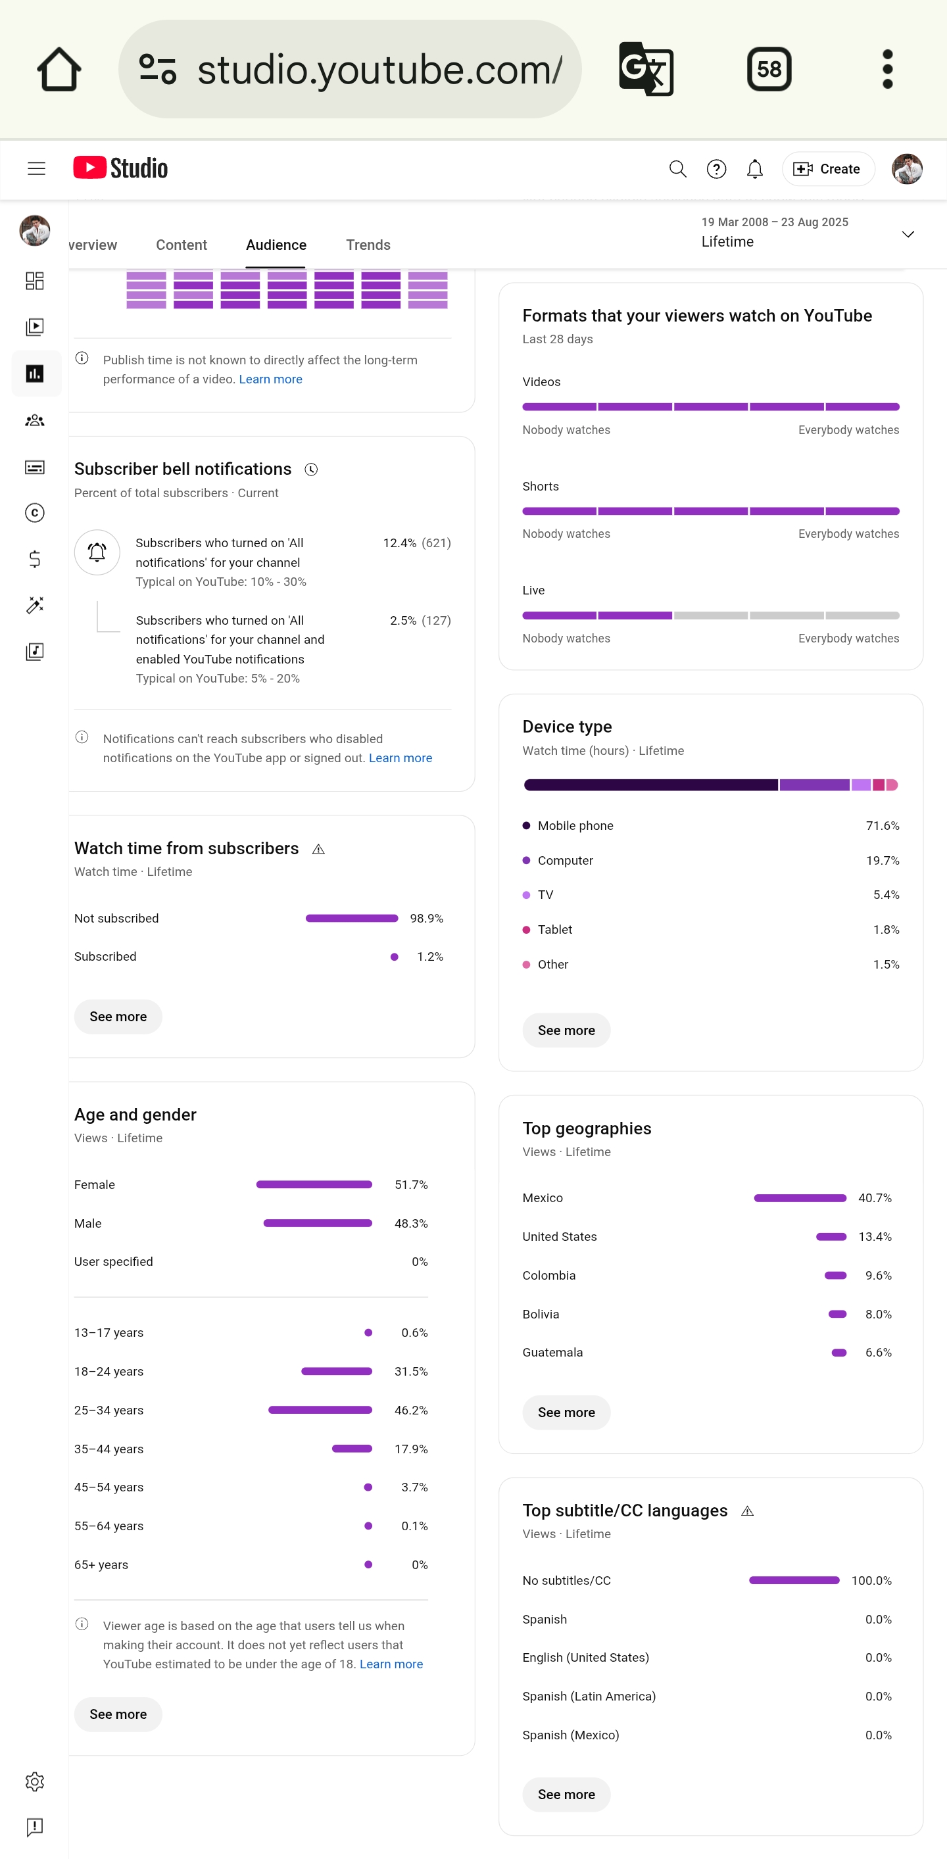This screenshot has width=947, height=1859.
Task: Open the Customization magic wand icon
Action: [35, 605]
